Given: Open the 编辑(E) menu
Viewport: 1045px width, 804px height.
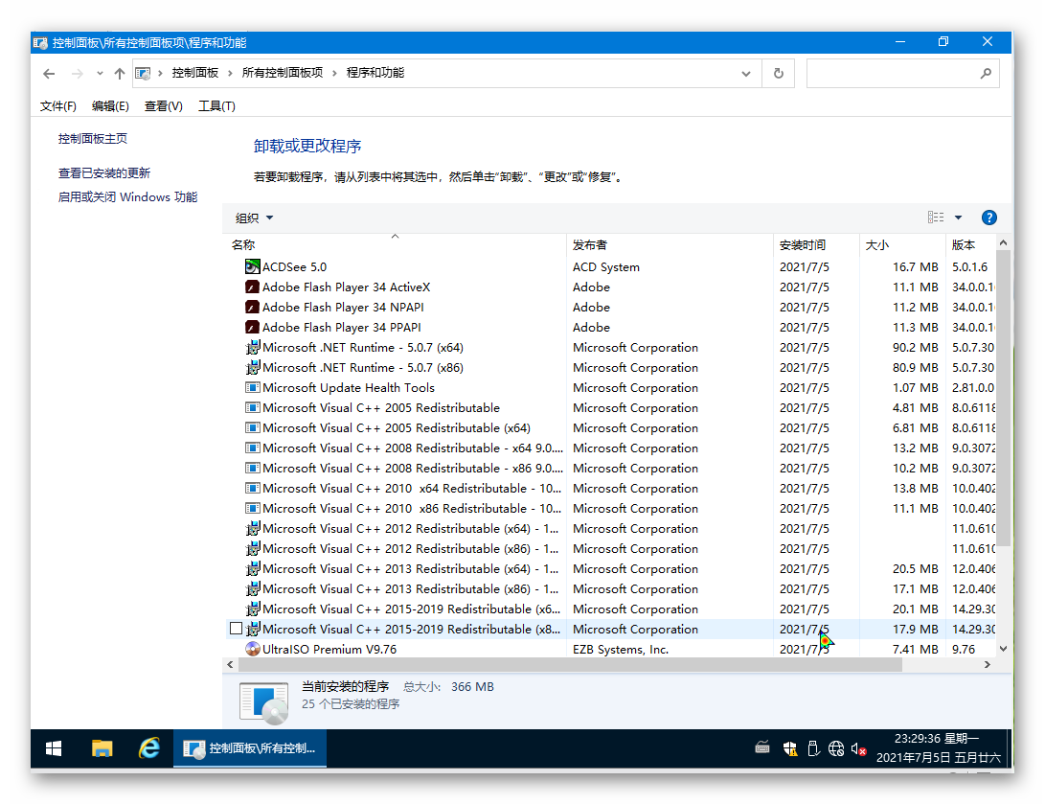Looking at the screenshot, I should (x=110, y=106).
